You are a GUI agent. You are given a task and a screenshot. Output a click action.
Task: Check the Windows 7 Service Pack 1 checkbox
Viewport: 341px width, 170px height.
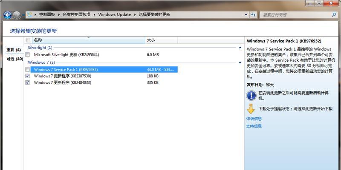tap(27, 69)
